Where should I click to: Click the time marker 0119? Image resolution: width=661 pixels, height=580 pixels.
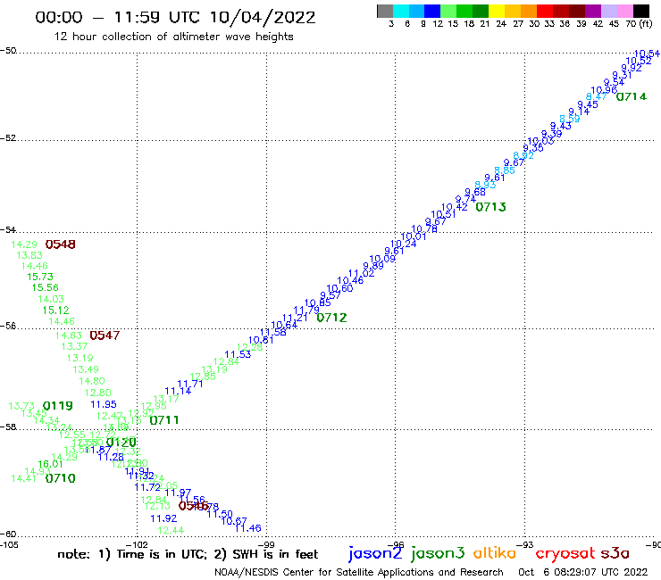point(58,406)
